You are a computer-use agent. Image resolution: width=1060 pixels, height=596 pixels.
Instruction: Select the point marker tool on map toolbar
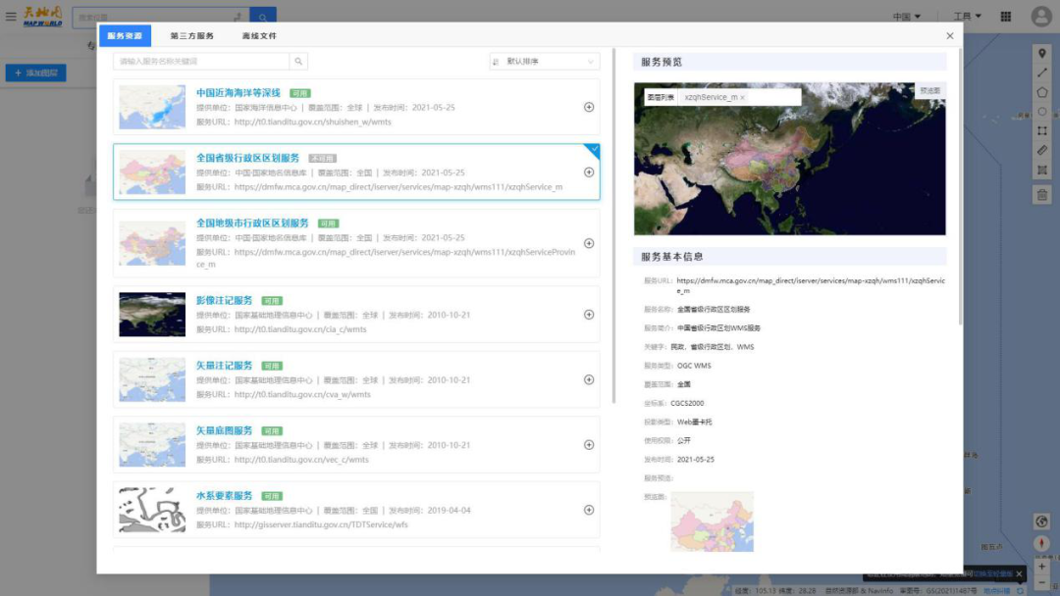click(1042, 53)
